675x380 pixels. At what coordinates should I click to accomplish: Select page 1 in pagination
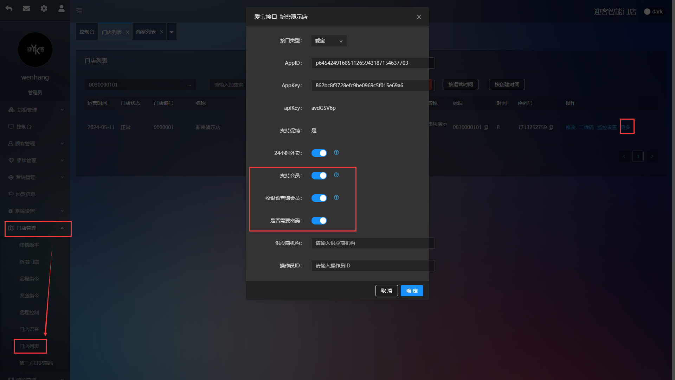(x=638, y=156)
